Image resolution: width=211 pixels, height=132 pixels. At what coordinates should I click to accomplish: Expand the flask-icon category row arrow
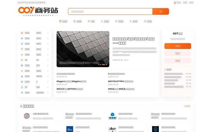point(48,87)
